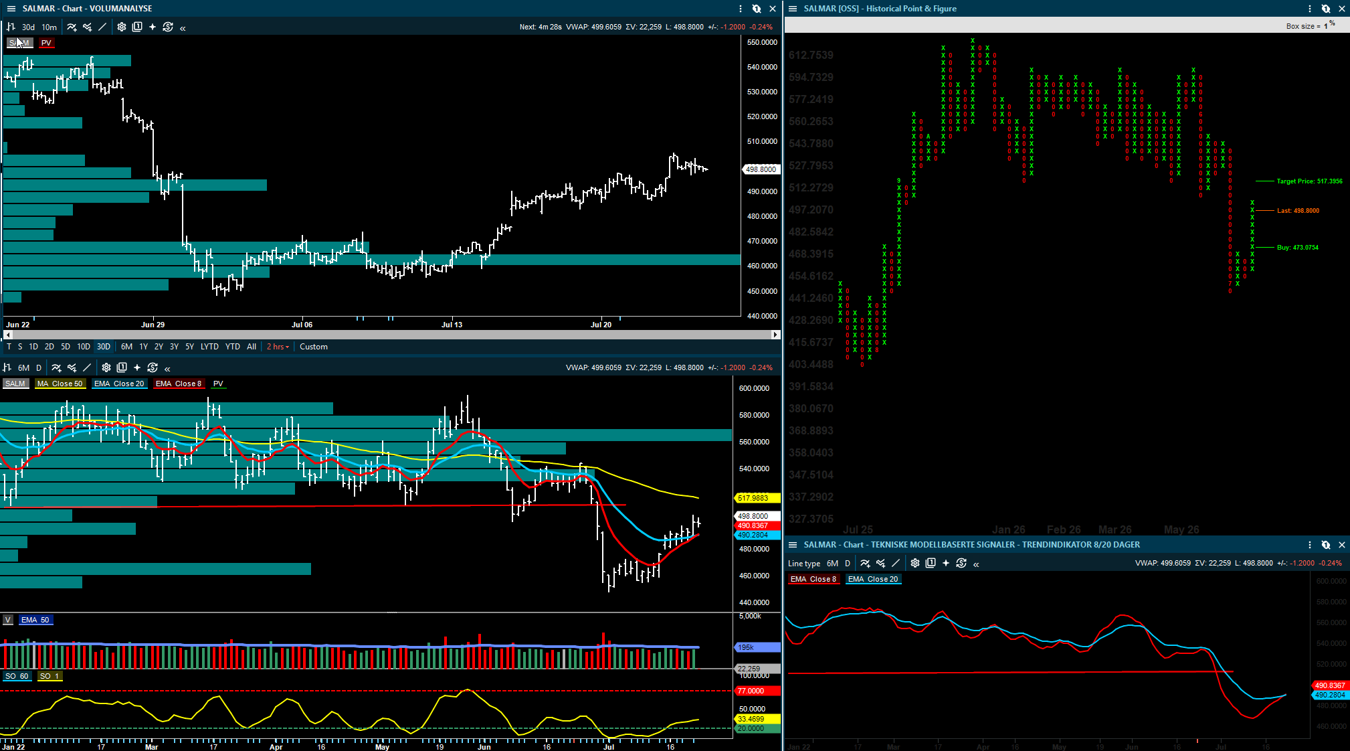This screenshot has height=751, width=1350.
Task: Open the 30d period dropdown in the top chart
Action: coord(28,27)
